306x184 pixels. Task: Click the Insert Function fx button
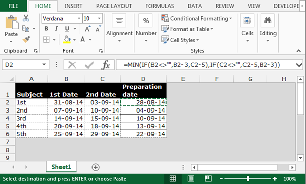point(106,65)
